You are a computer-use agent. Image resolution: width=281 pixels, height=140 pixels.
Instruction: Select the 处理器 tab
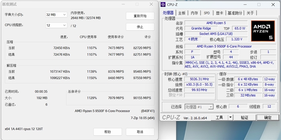pos(168,13)
